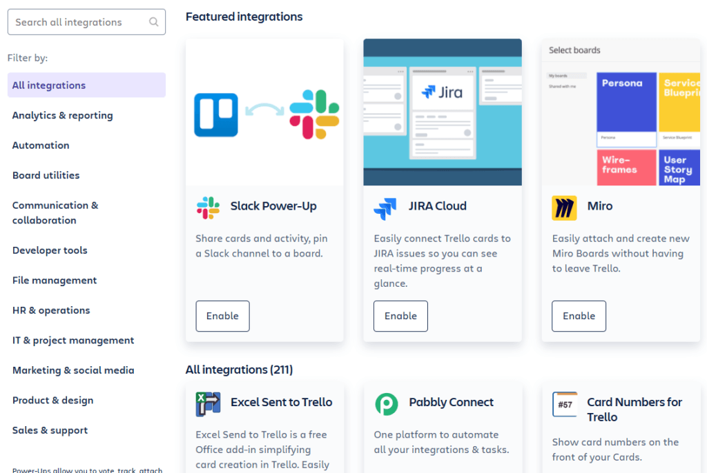The width and height of the screenshot is (707, 473).
Task: Click the All integrations (211) heading
Action: pos(239,370)
